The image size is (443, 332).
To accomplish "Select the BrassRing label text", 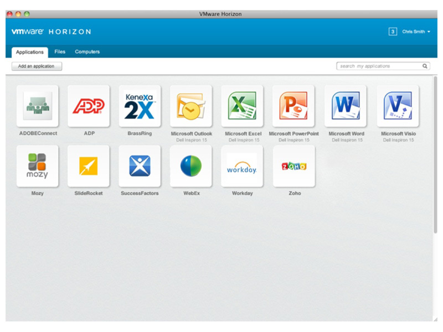I will click(x=140, y=133).
